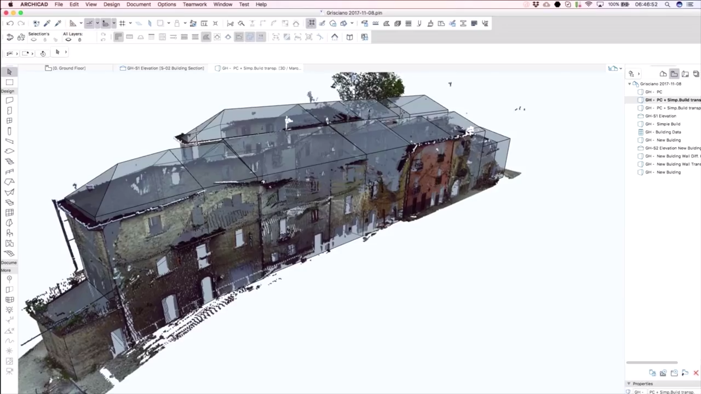Select the Pick Up Parameters eyedropper tool
Screen dimensions: 701x394
pos(47,23)
